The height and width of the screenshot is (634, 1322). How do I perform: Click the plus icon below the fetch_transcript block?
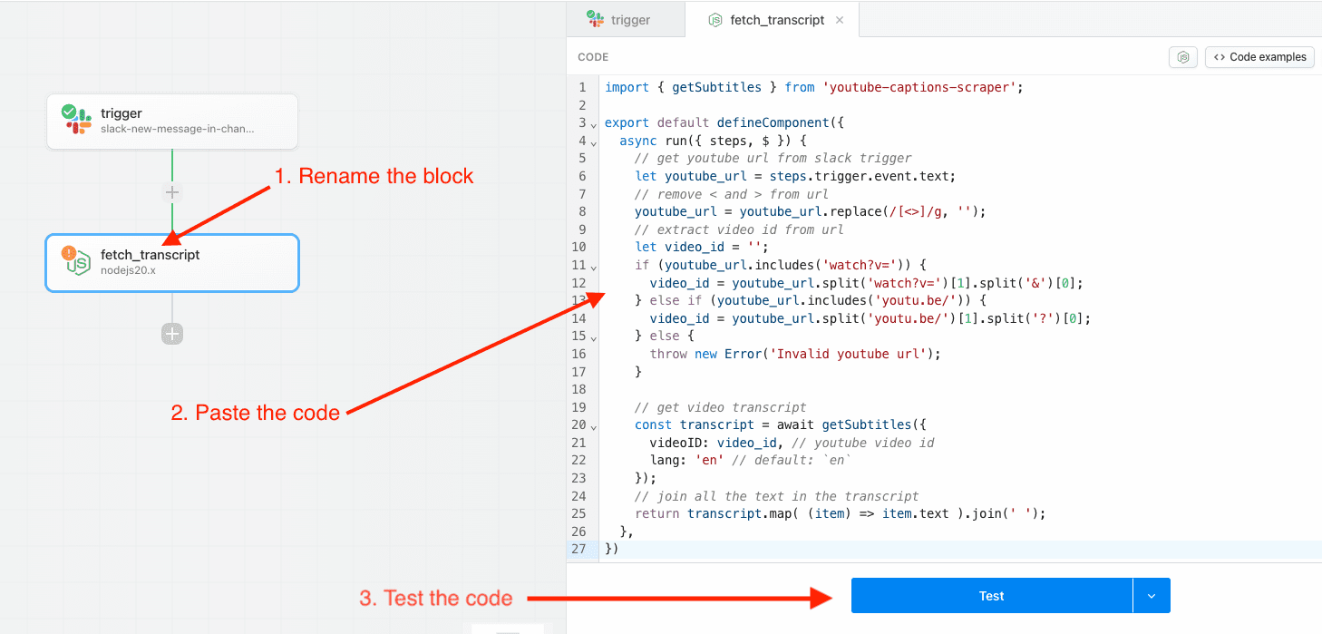click(x=171, y=334)
